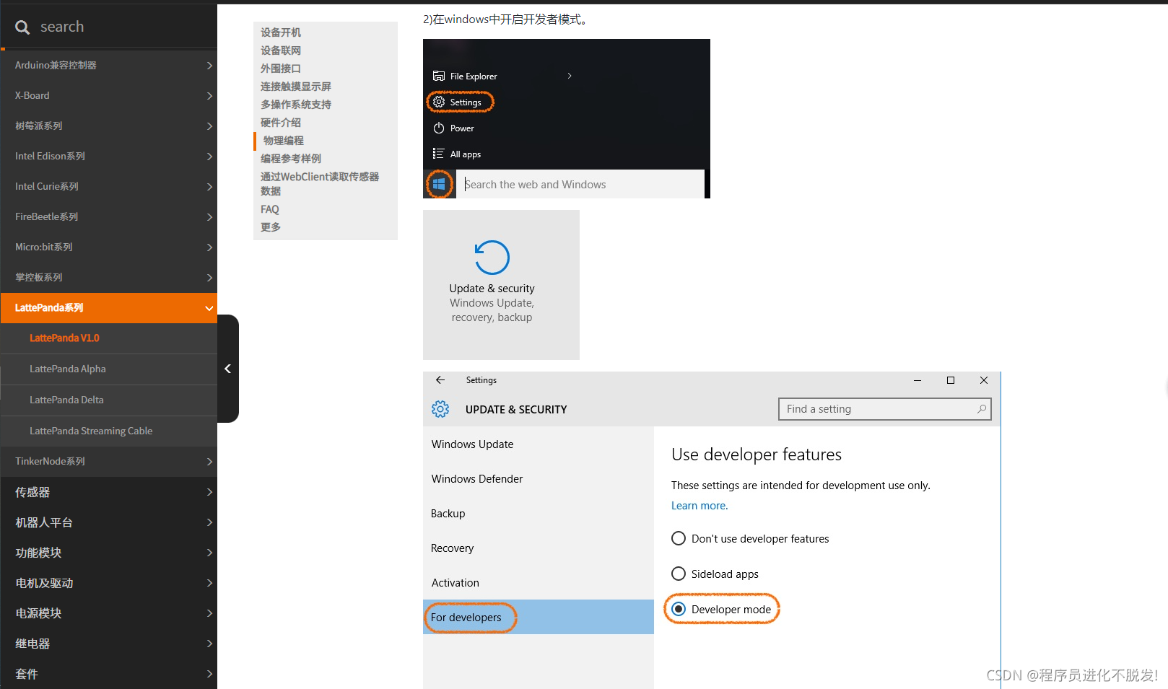Select the Windows Update tab
This screenshot has height=689, width=1168.
(539, 444)
